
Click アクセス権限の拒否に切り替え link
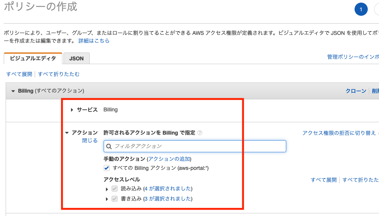339,133
